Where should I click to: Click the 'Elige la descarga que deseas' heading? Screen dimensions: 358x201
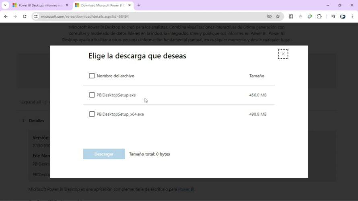pyautogui.click(x=137, y=55)
